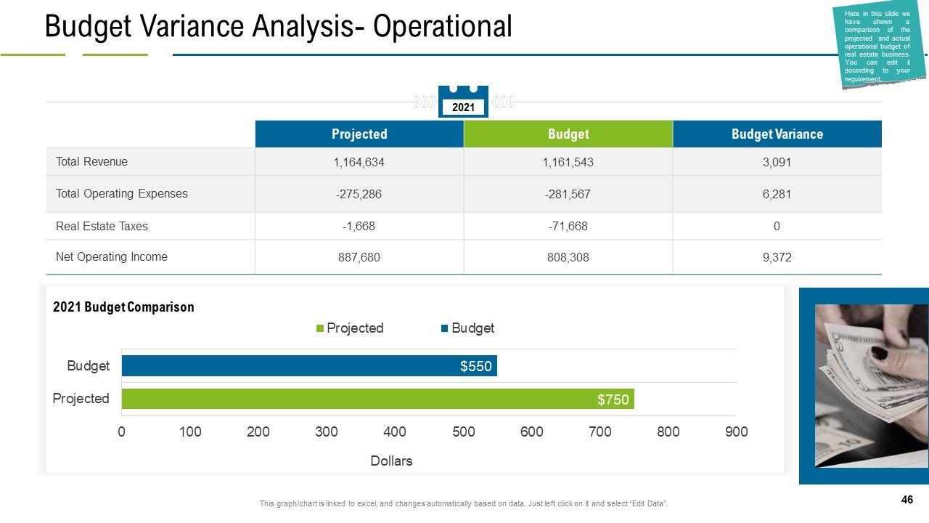The image size is (929, 523).
Task: Click the 2021 Budget Comparison chart title
Action: point(123,307)
